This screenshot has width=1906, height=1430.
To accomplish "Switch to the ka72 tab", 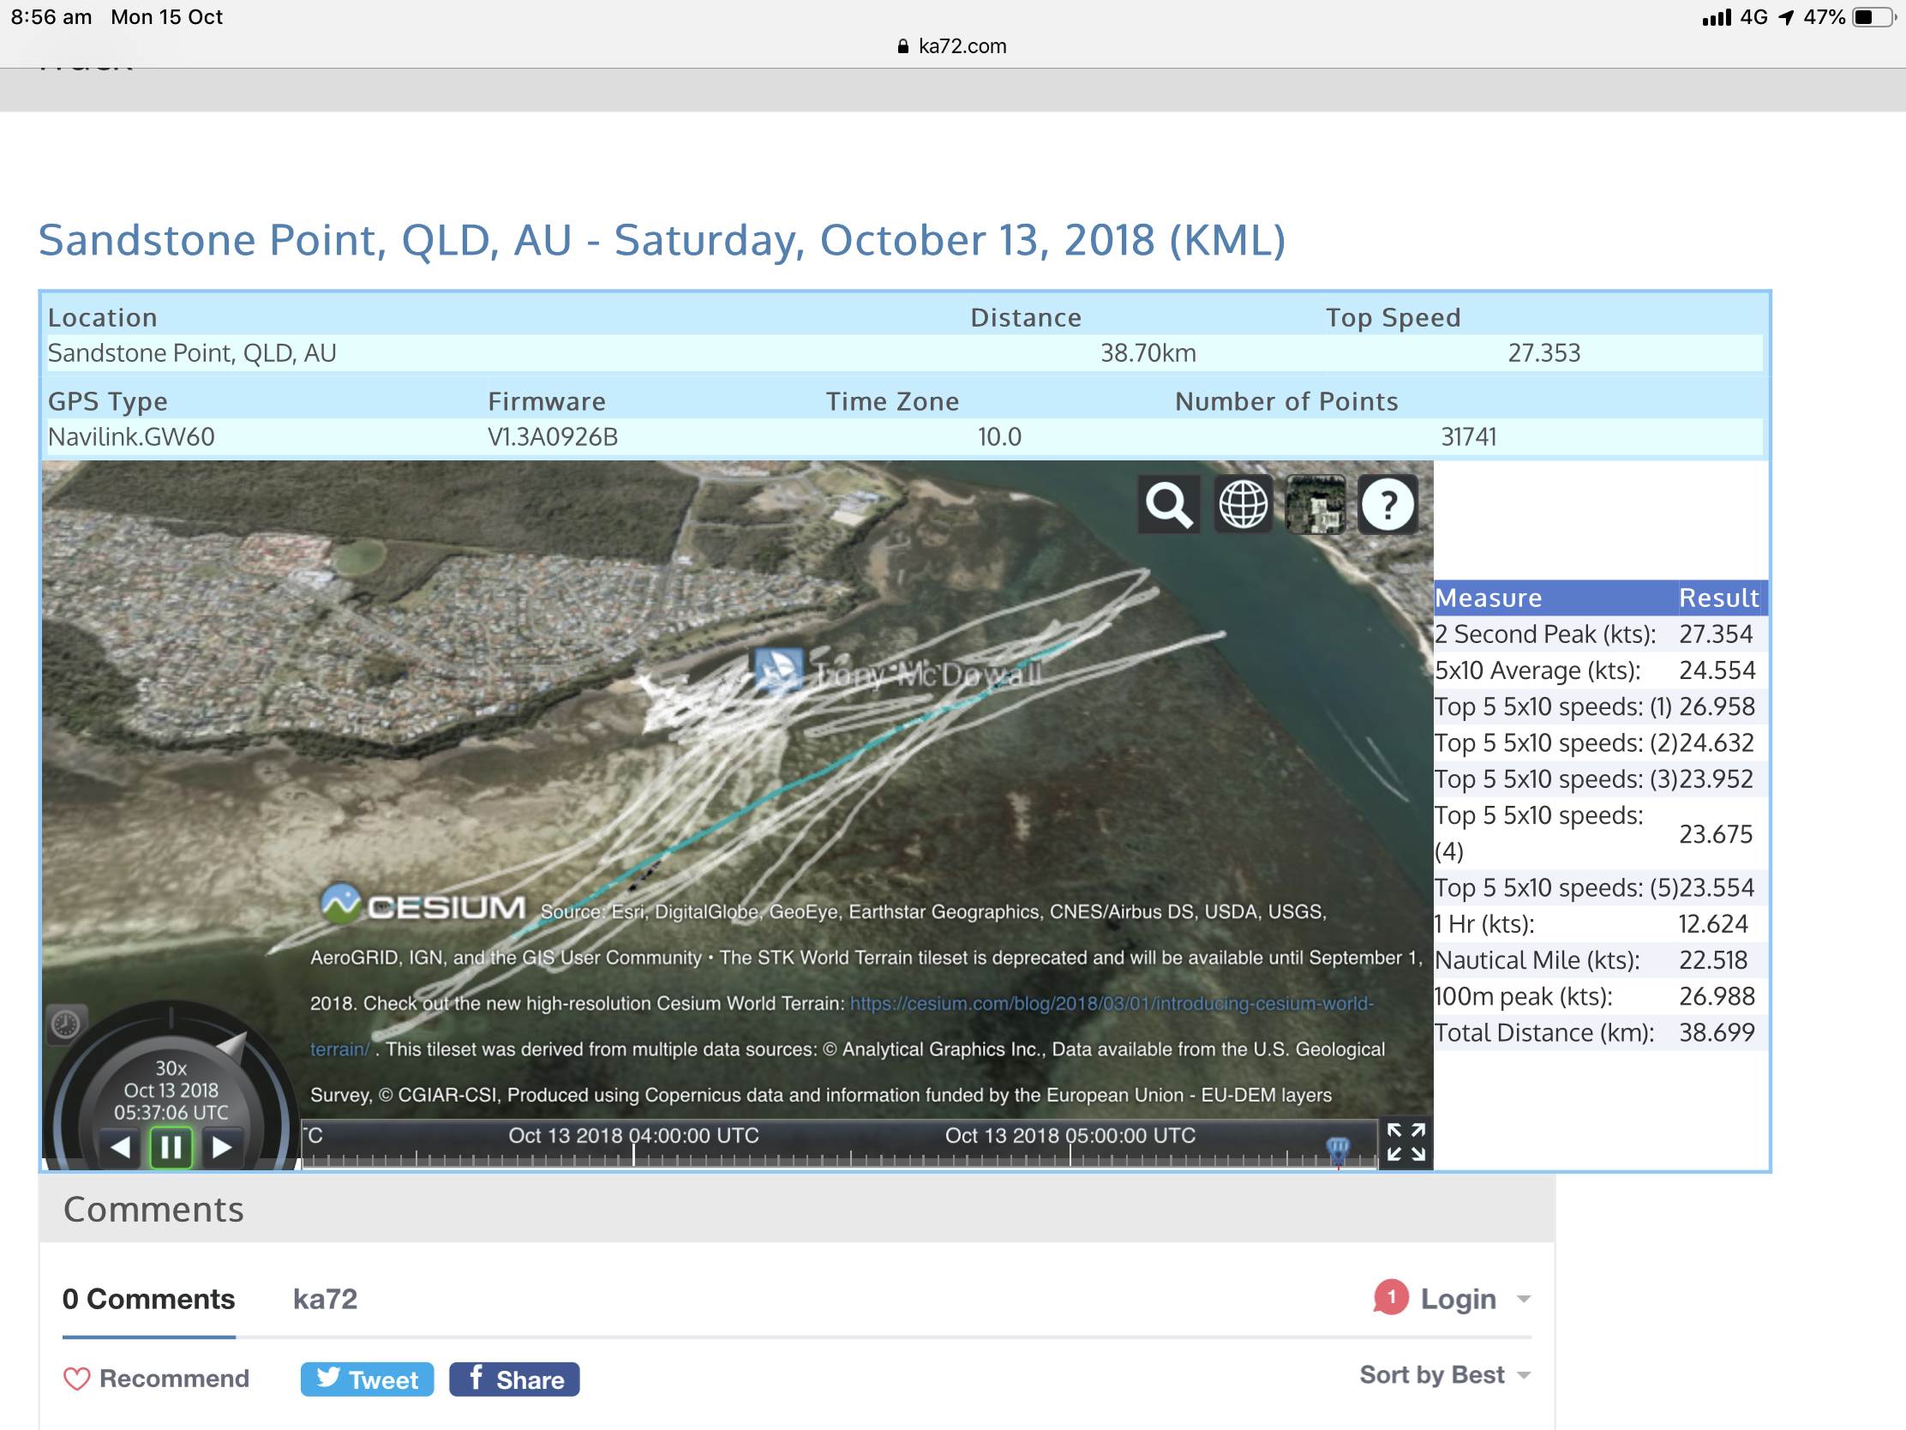I will (x=325, y=1299).
